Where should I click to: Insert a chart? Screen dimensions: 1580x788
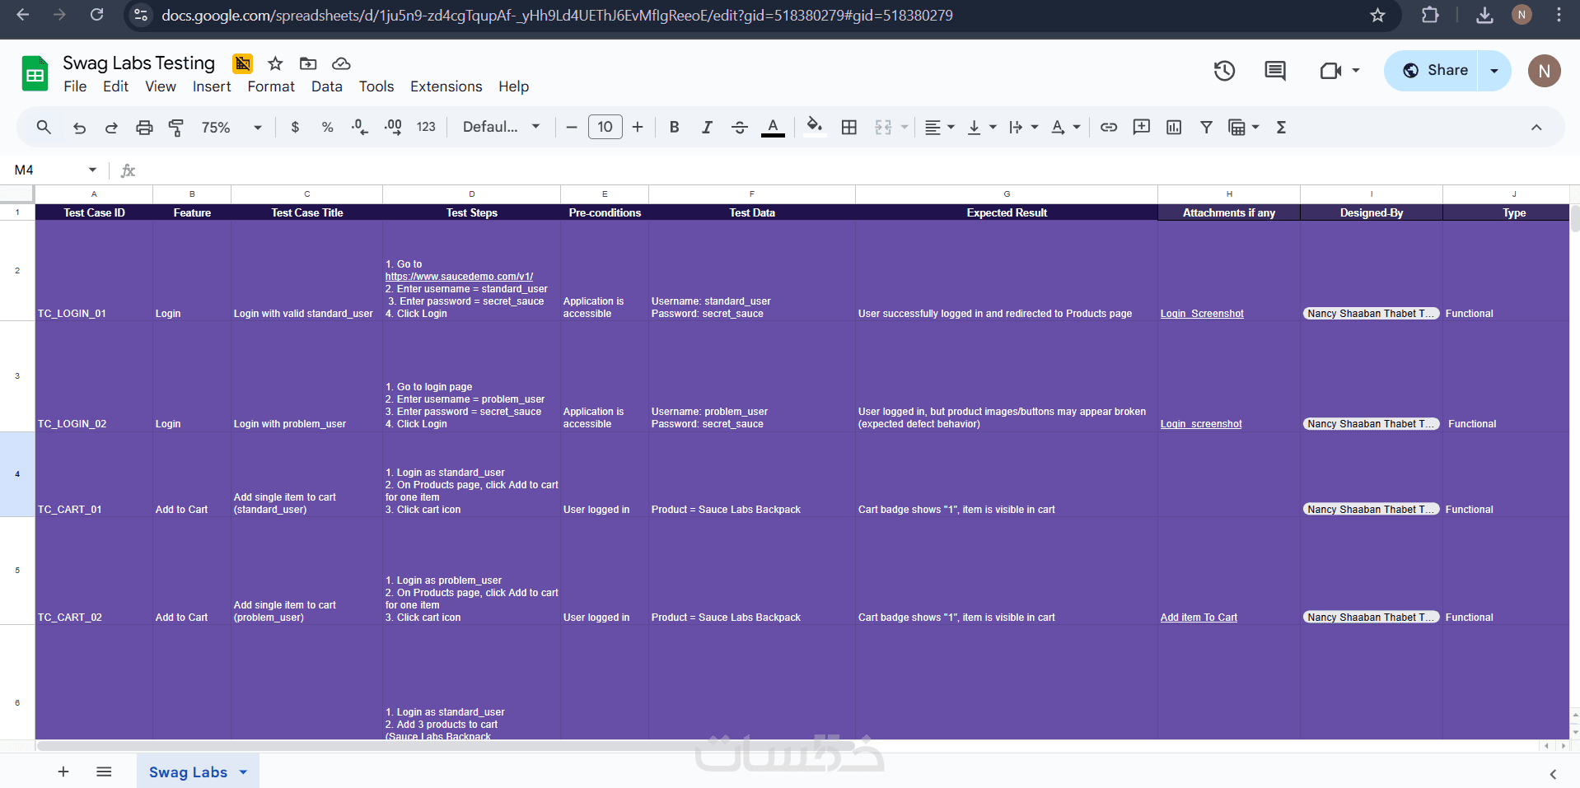[x=1174, y=127]
